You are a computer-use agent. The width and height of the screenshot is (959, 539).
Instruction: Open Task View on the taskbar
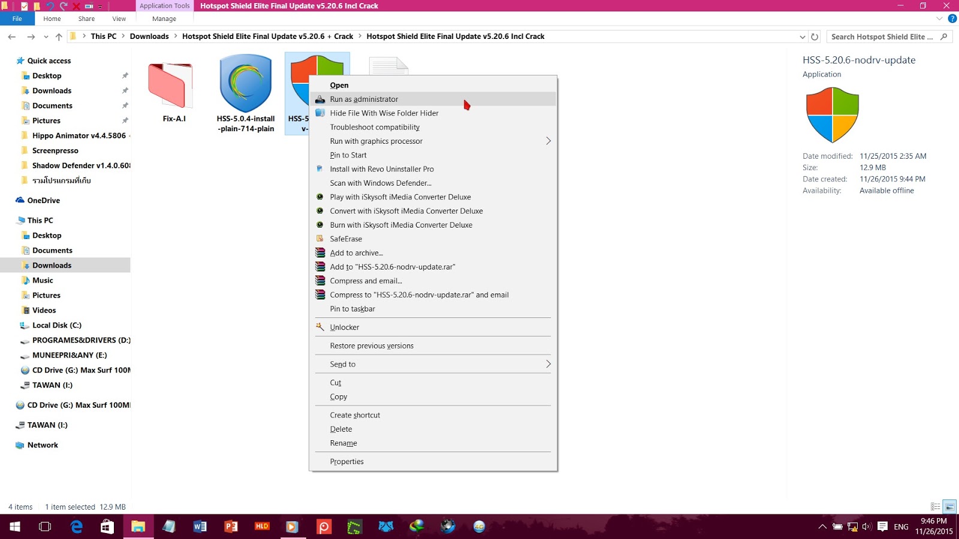tap(45, 526)
